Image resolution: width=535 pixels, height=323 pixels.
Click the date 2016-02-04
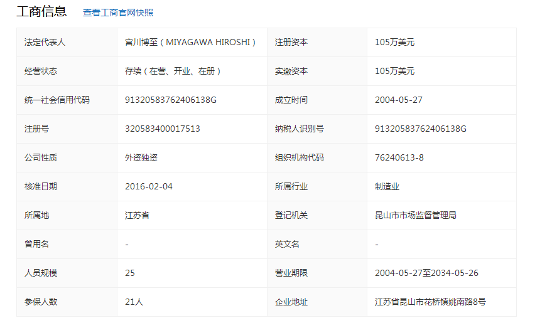(149, 186)
